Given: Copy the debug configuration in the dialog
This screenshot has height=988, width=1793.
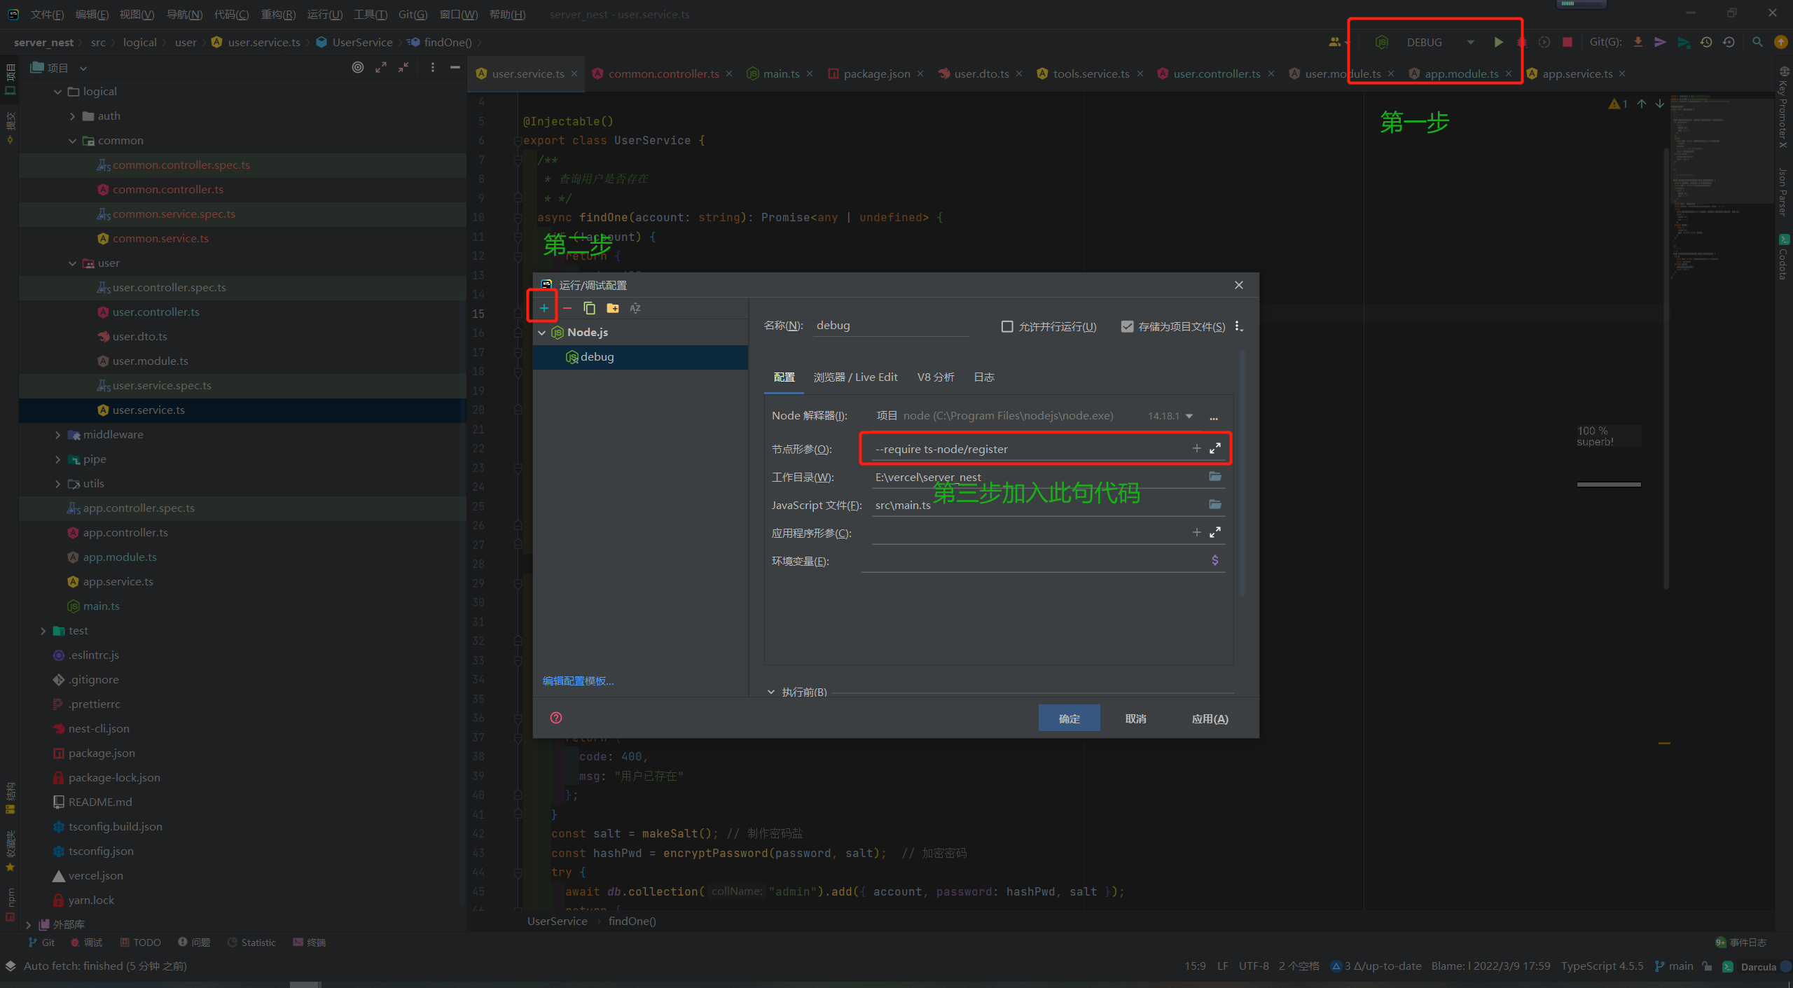Looking at the screenshot, I should [x=589, y=308].
